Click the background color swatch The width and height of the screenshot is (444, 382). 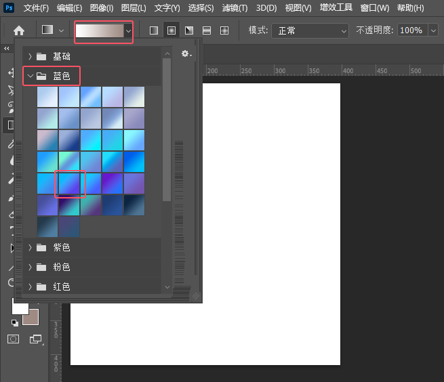click(x=31, y=317)
